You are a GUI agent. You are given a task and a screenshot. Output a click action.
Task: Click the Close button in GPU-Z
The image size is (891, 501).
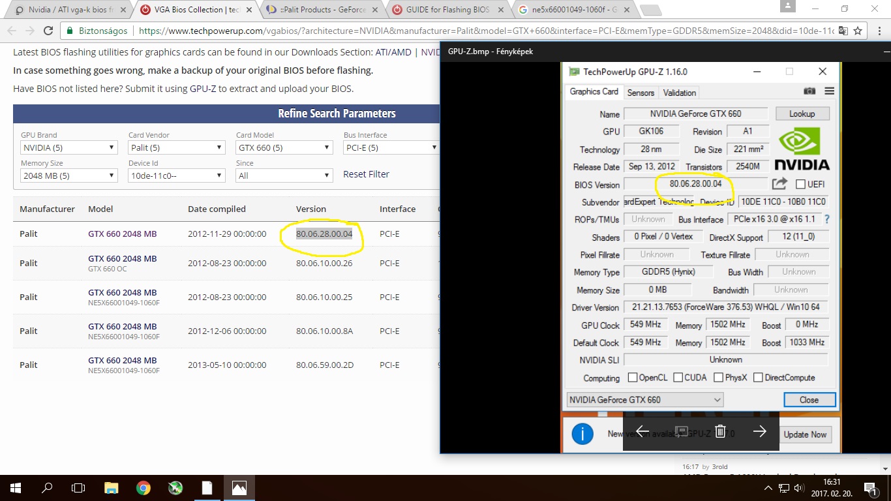pos(809,399)
